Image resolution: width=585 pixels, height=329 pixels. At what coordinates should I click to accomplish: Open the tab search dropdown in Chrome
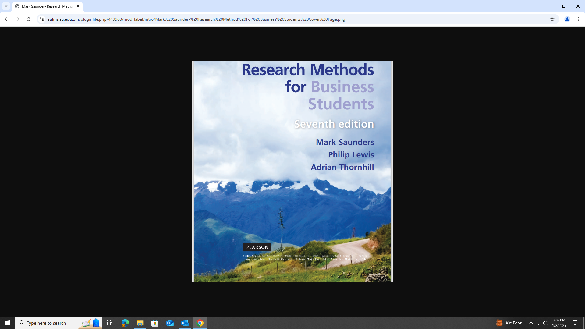click(x=6, y=6)
